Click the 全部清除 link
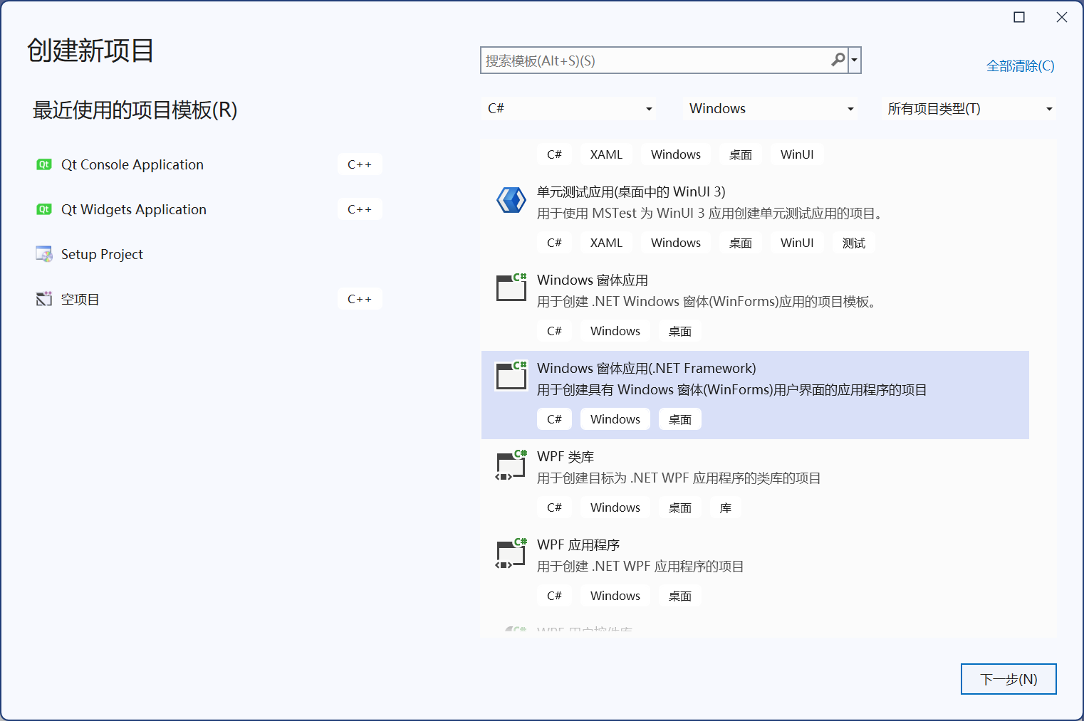The image size is (1084, 721). coord(1020,66)
